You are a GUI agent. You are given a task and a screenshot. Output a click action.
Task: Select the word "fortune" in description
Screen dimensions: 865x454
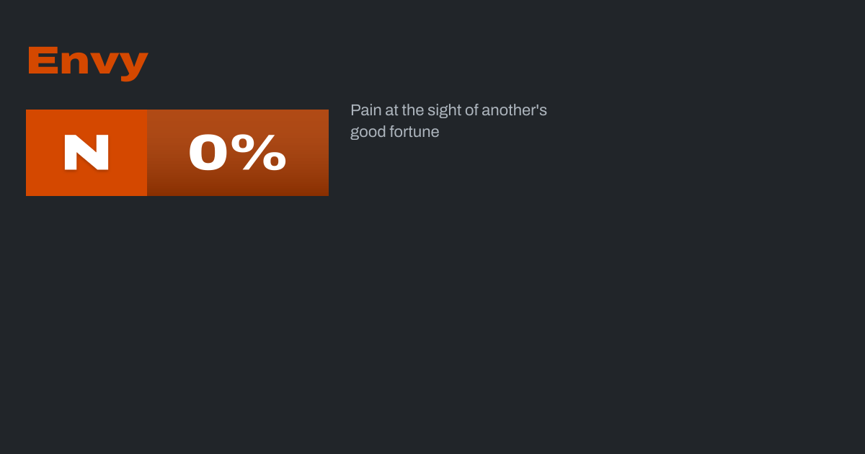[x=415, y=132]
